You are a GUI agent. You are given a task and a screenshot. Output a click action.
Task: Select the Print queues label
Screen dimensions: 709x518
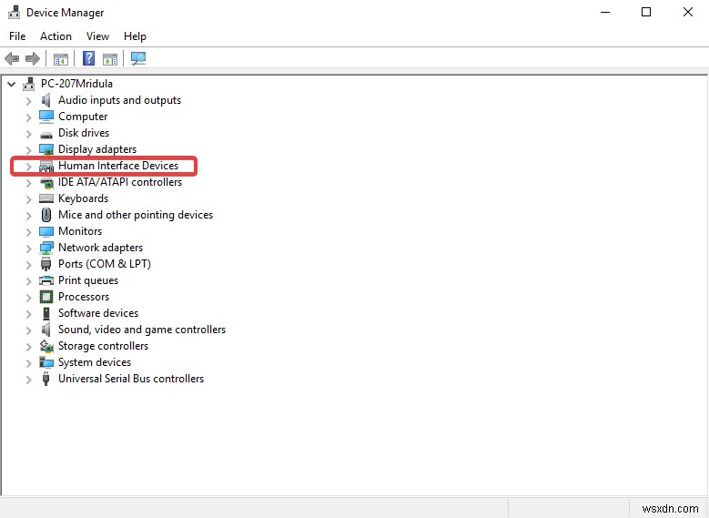88,280
